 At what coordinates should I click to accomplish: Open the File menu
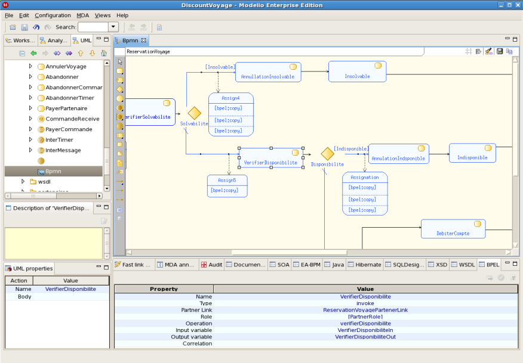pyautogui.click(x=9, y=15)
